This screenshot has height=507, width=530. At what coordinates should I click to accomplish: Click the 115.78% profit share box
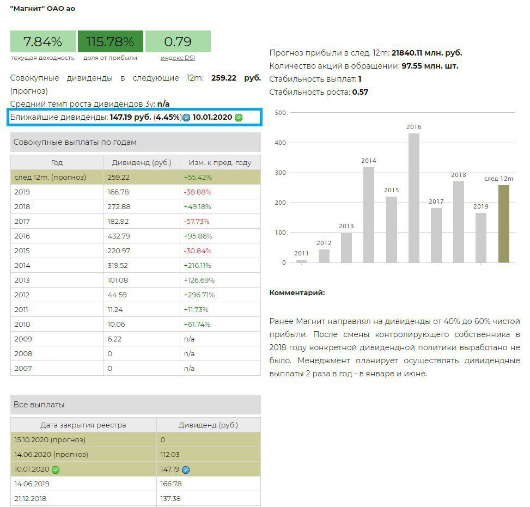[111, 41]
